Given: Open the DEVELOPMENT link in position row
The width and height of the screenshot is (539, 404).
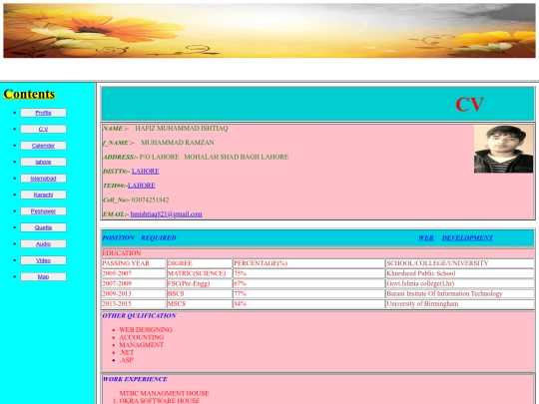Looking at the screenshot, I should click(x=467, y=237).
